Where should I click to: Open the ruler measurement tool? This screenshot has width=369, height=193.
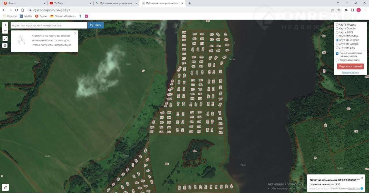[5, 187]
